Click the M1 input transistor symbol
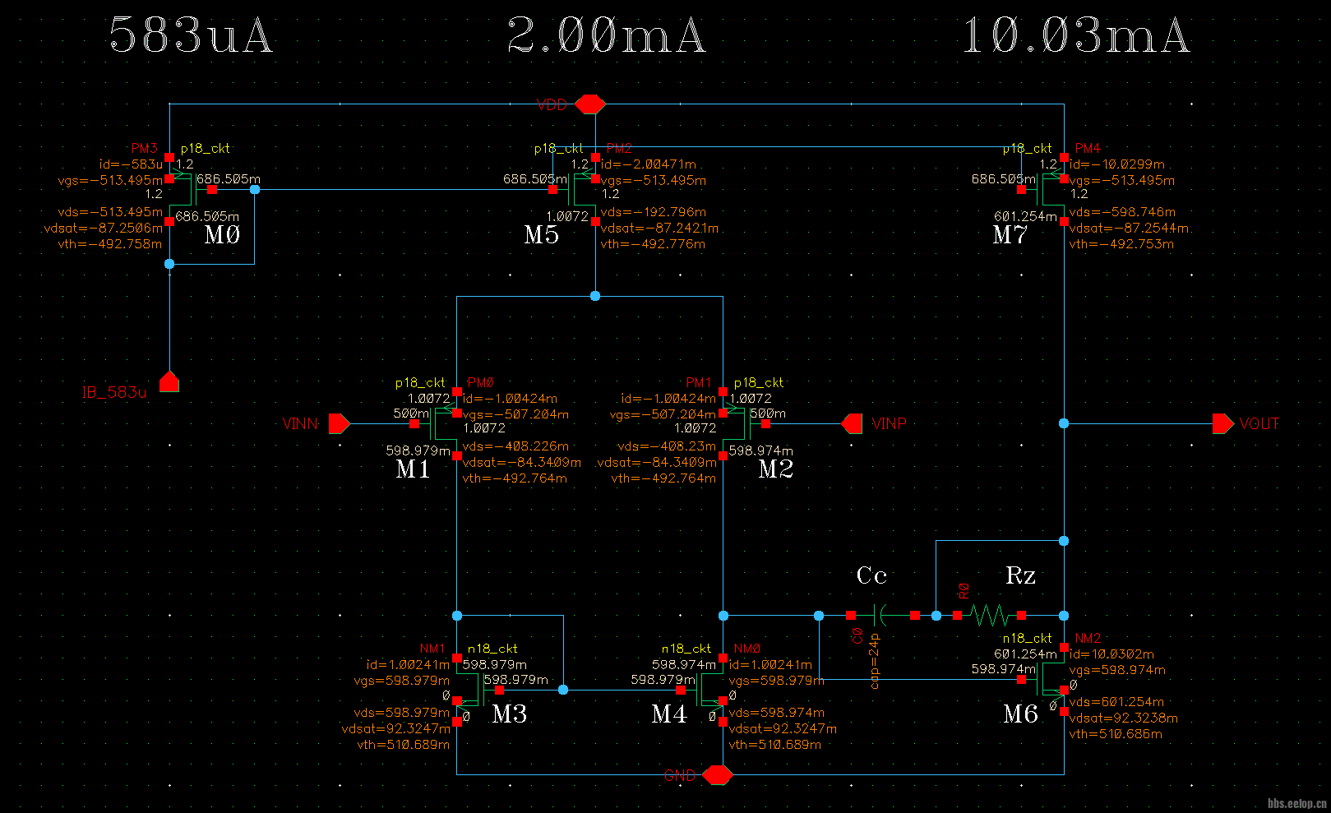The height and width of the screenshot is (813, 1331). click(x=444, y=424)
